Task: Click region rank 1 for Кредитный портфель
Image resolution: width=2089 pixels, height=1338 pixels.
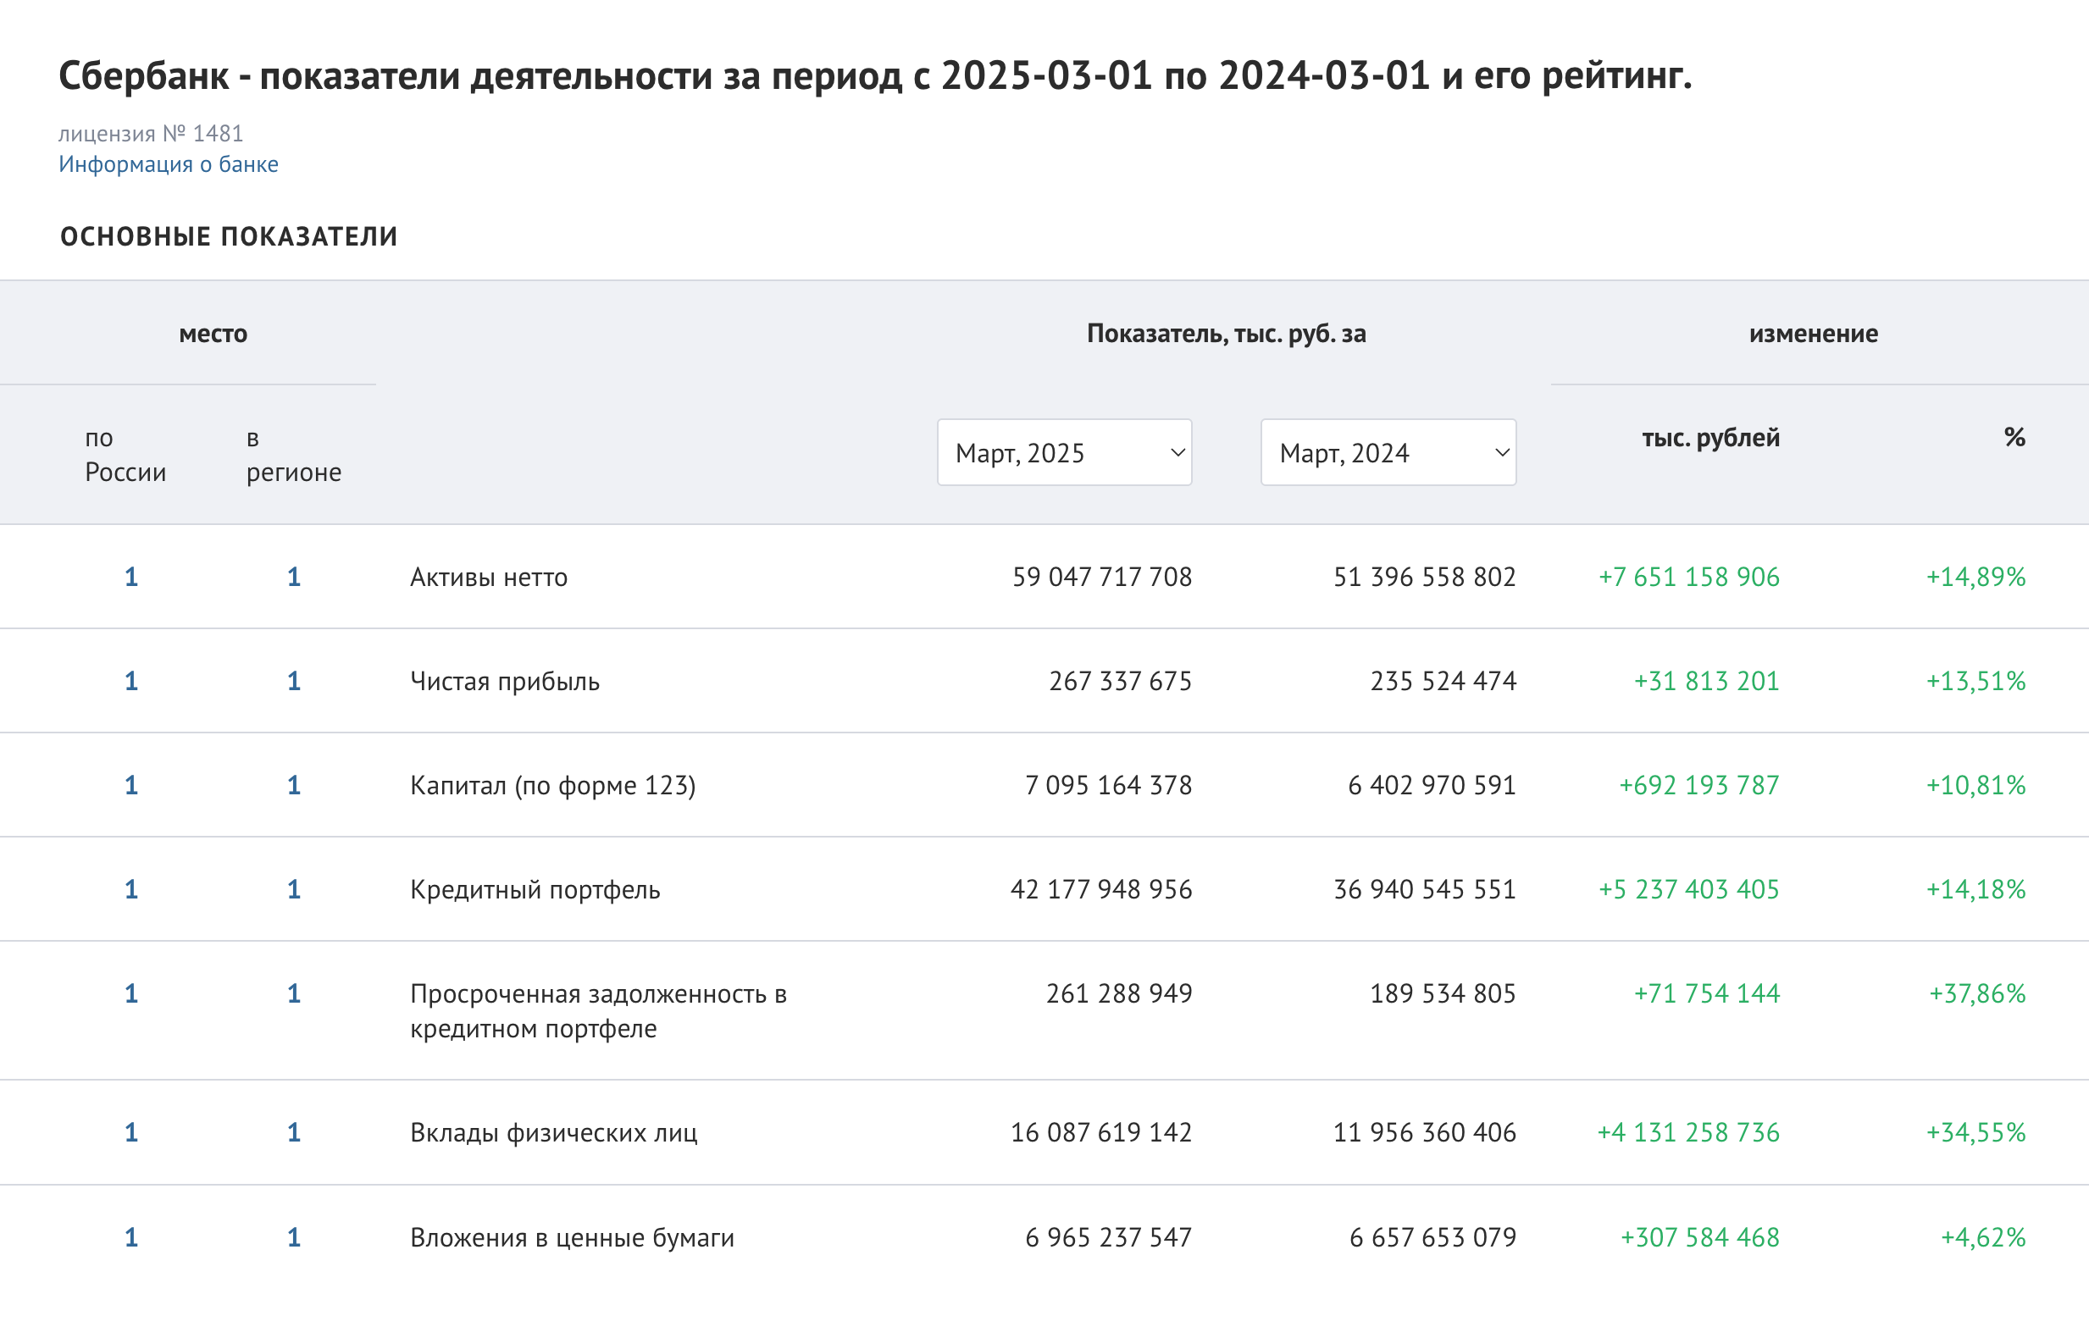Action: pos(294,890)
